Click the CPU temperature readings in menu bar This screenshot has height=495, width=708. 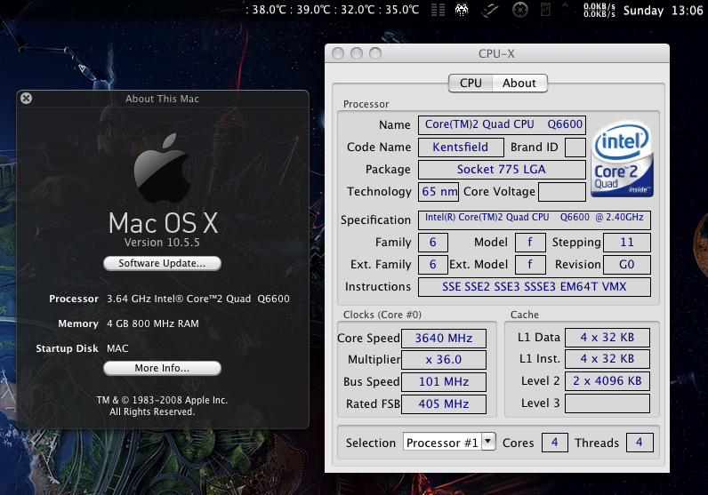[333, 10]
